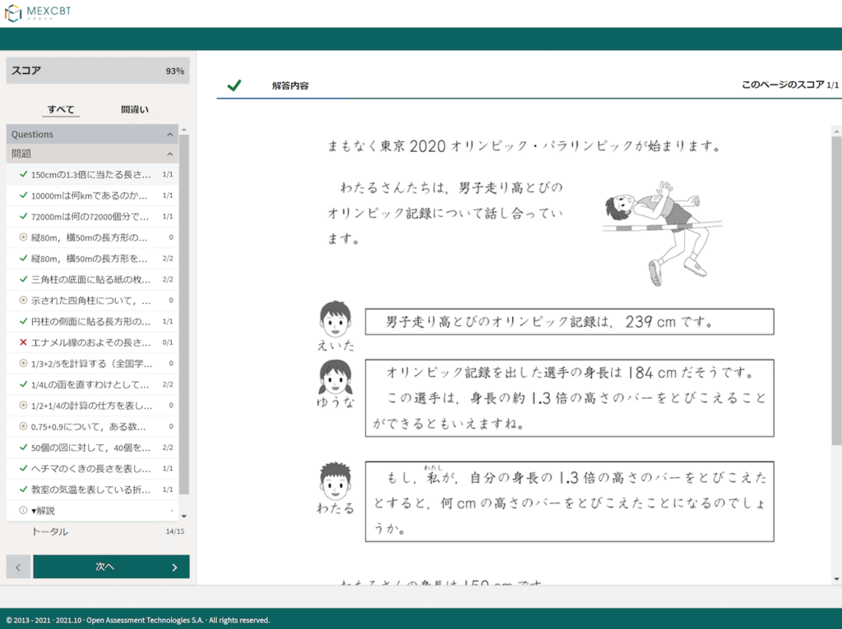This screenshot has width=842, height=629.
Task: Open question 円柱の側面に貼る長方形の
Action: pyautogui.click(x=92, y=321)
